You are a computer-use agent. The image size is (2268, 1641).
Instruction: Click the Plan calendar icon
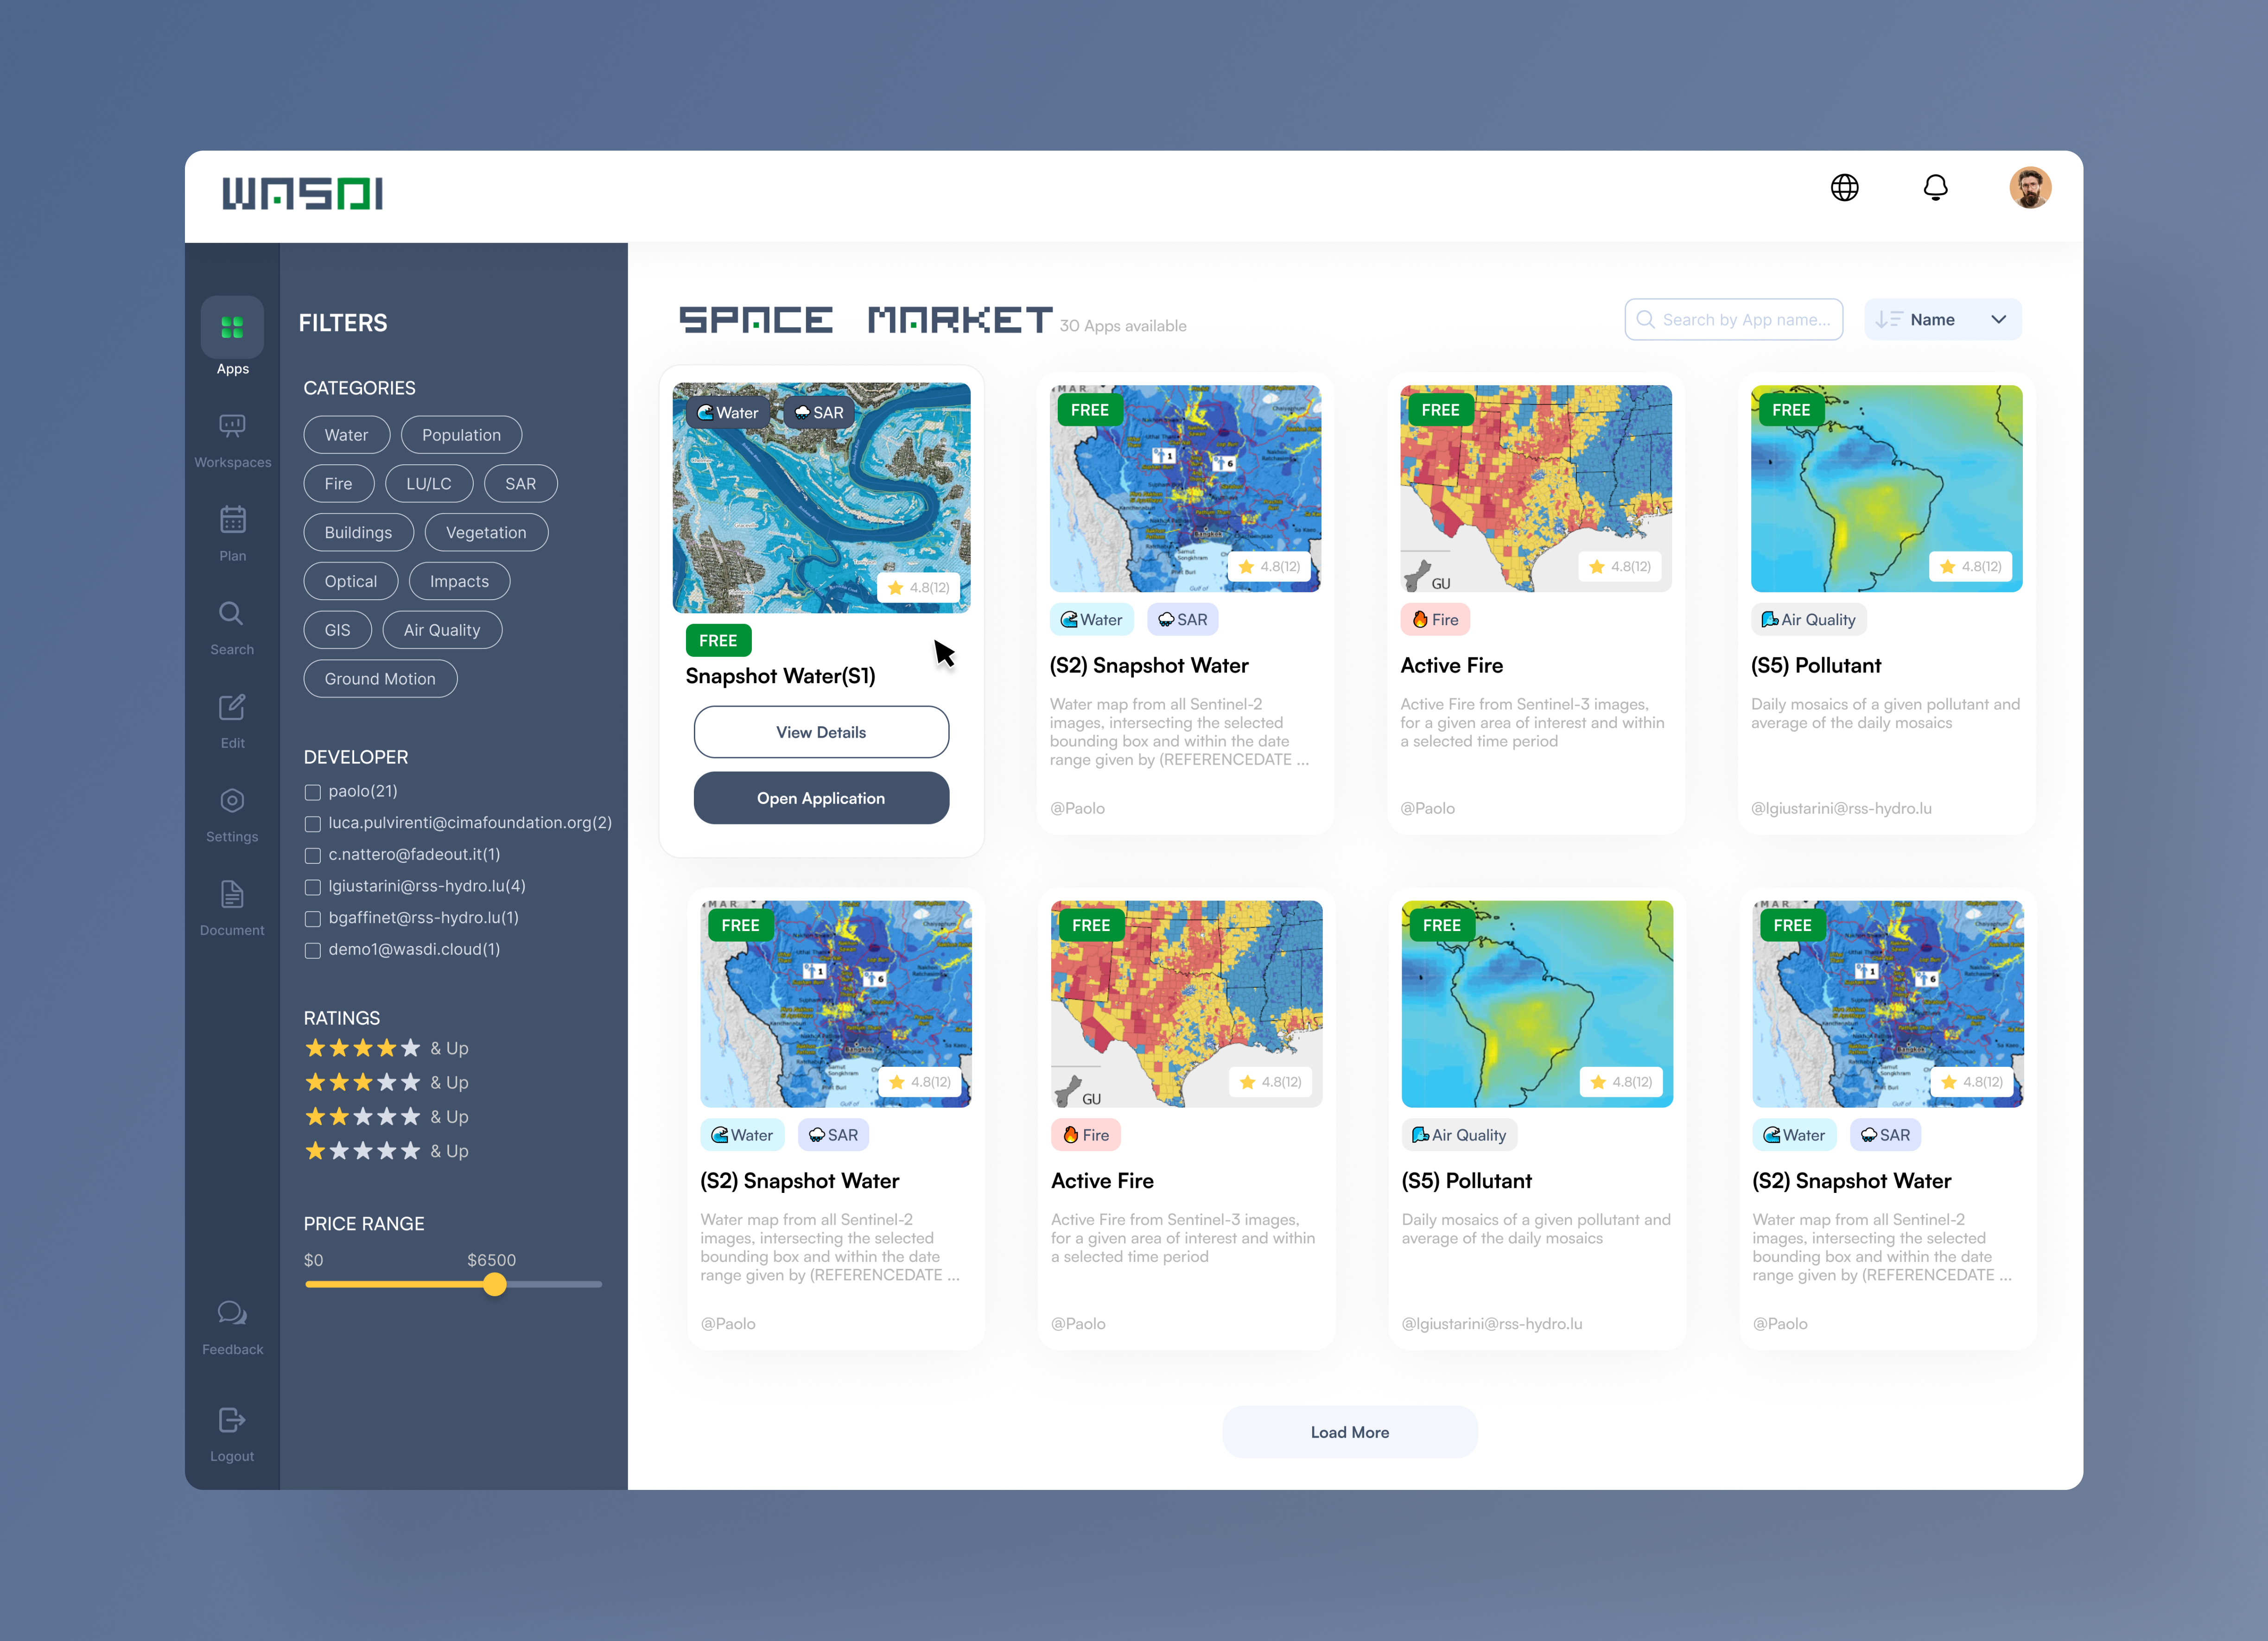click(232, 520)
